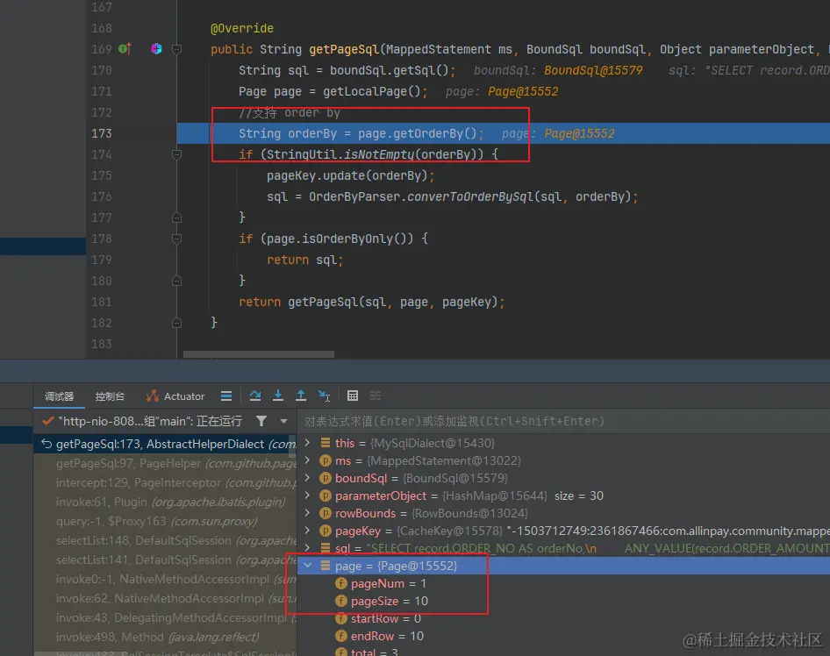Expand the sql string variable node
The image size is (830, 656).
point(308,548)
